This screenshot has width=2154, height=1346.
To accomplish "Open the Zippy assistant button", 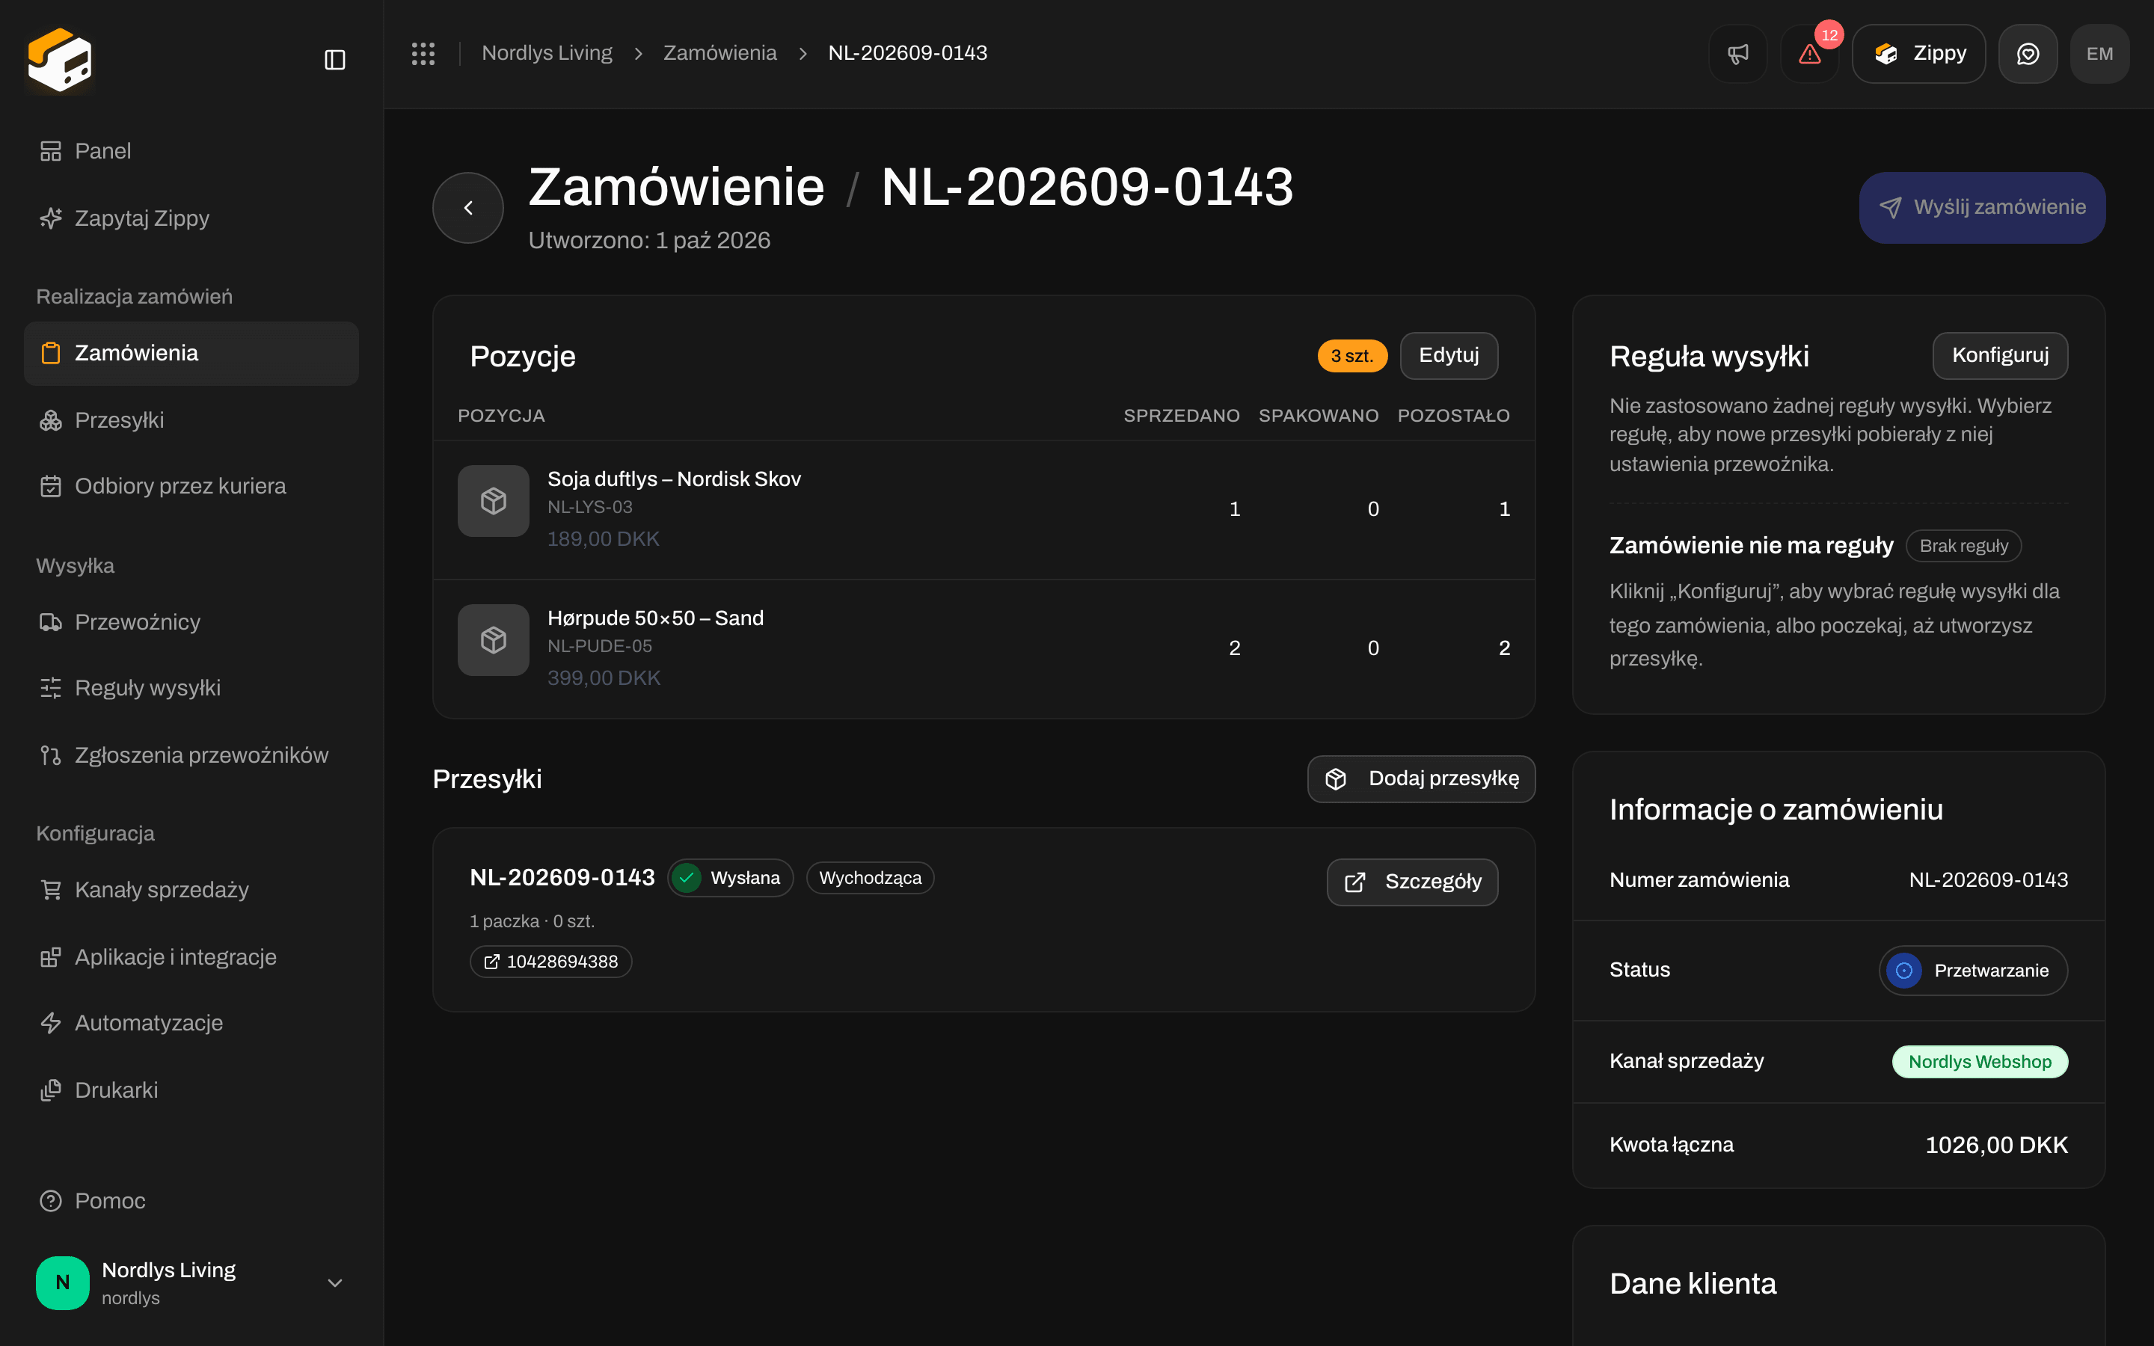I will click(x=1918, y=53).
